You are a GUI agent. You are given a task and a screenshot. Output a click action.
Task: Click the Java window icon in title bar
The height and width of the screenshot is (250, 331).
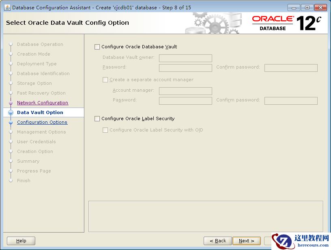coord(7,8)
